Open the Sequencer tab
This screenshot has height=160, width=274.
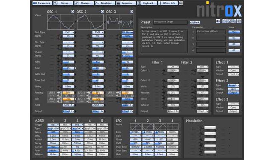(x=126, y=3)
